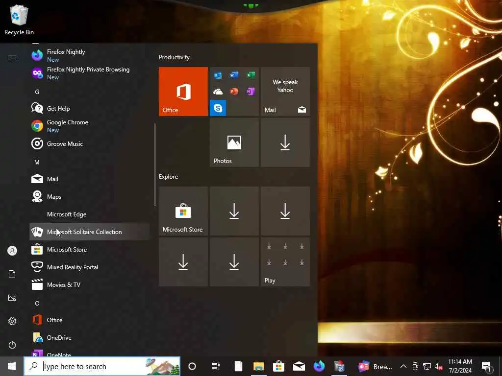This screenshot has height=376, width=502.
Task: Open Word icon in the Office apps tile
Action: coord(234,75)
